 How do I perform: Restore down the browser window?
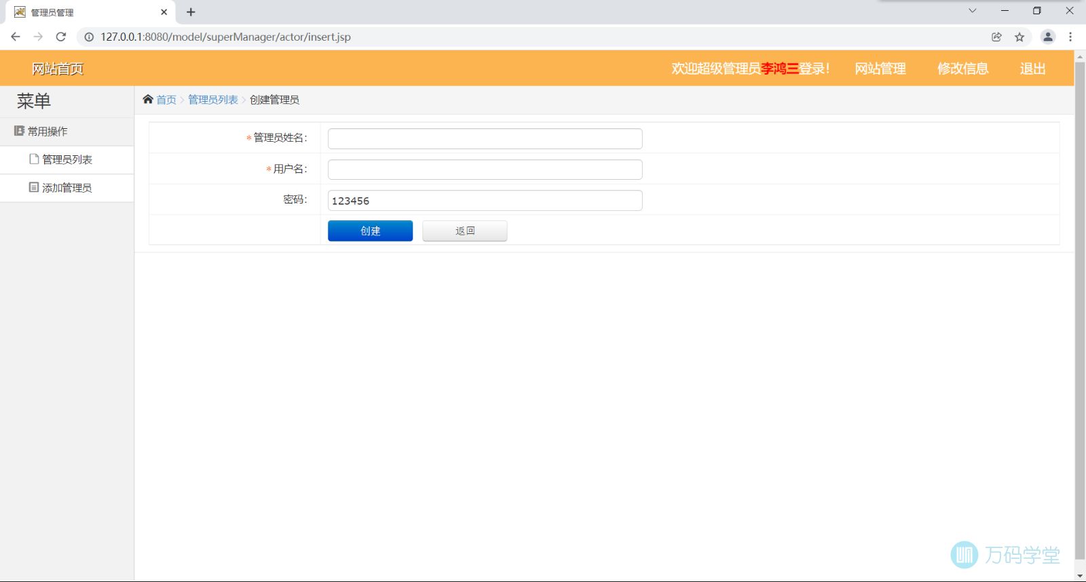click(x=1036, y=11)
